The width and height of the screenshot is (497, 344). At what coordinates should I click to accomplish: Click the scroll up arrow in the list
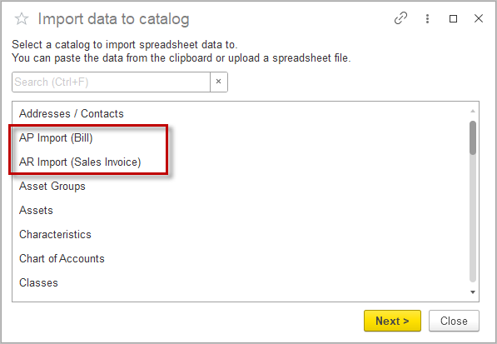[x=473, y=111]
